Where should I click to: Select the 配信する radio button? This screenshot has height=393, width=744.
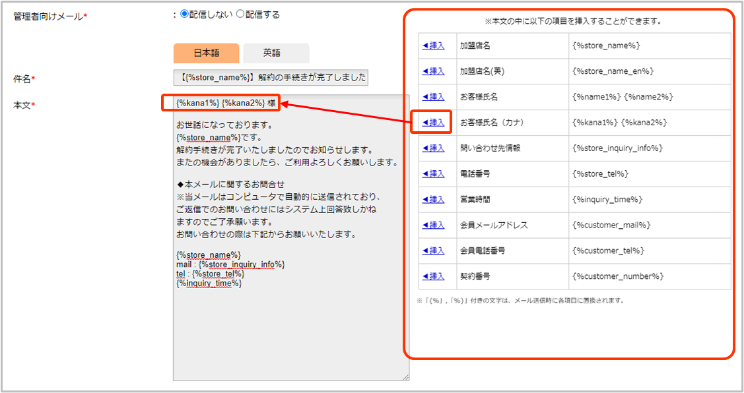point(240,15)
